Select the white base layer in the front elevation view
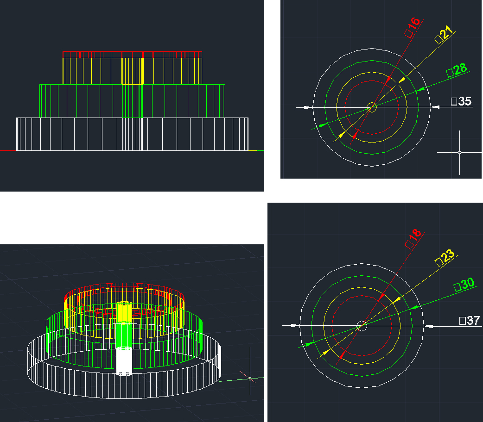 click(133, 134)
